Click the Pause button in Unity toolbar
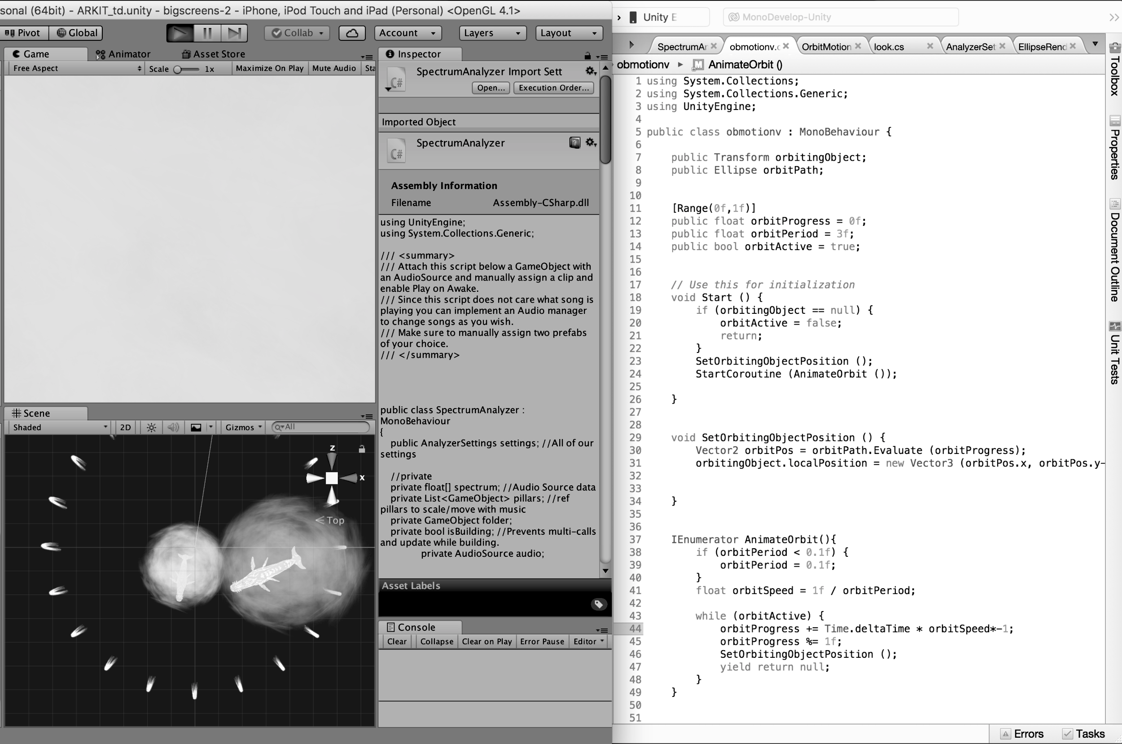Image resolution: width=1122 pixels, height=744 pixels. (x=207, y=33)
